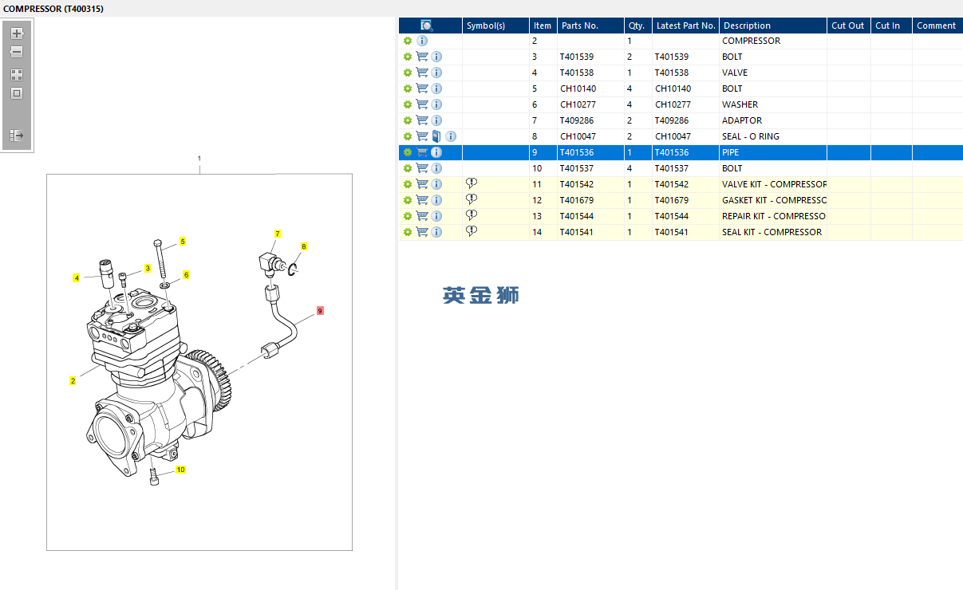Add SEAL KIT T401541 to cart
Image resolution: width=963 pixels, height=590 pixels.
422,232
